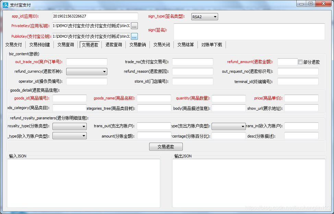Screen dimensions: 334x214
Task: Click the 交易退款 submit button
Action: tap(166, 147)
